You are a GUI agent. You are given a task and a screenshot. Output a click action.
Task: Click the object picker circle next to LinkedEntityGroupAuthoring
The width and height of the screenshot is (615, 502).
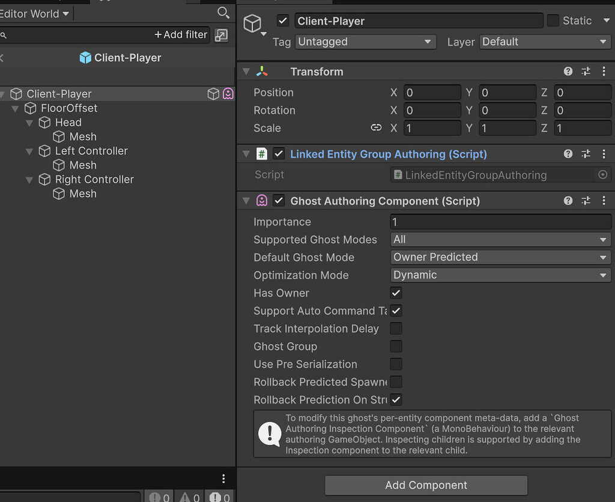604,174
